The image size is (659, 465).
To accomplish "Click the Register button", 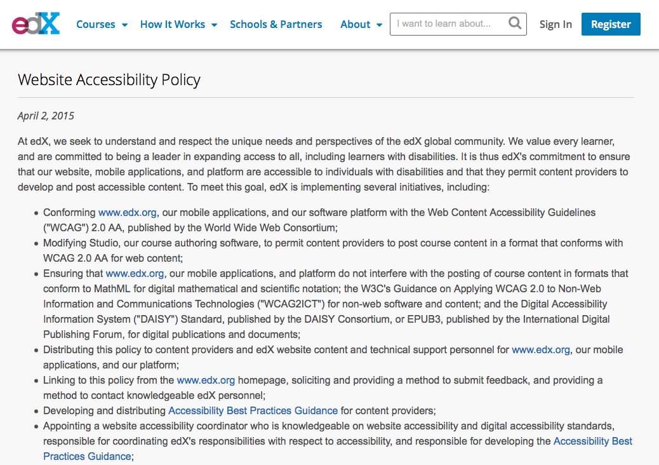I will click(x=611, y=24).
